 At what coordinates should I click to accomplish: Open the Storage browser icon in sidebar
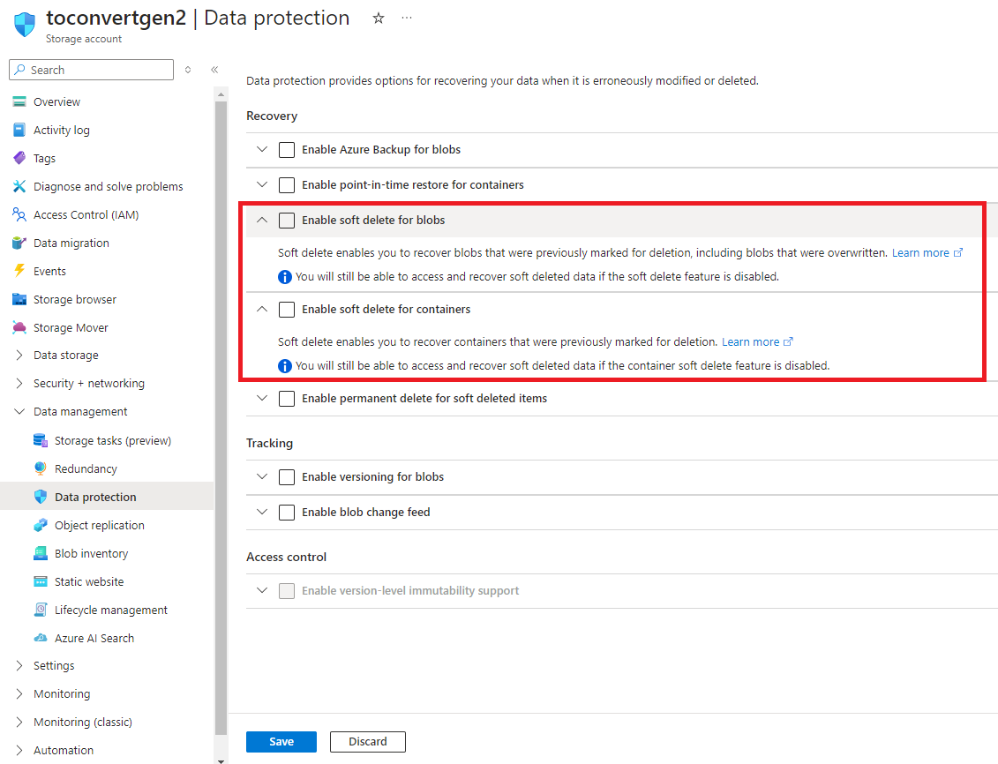tap(19, 299)
